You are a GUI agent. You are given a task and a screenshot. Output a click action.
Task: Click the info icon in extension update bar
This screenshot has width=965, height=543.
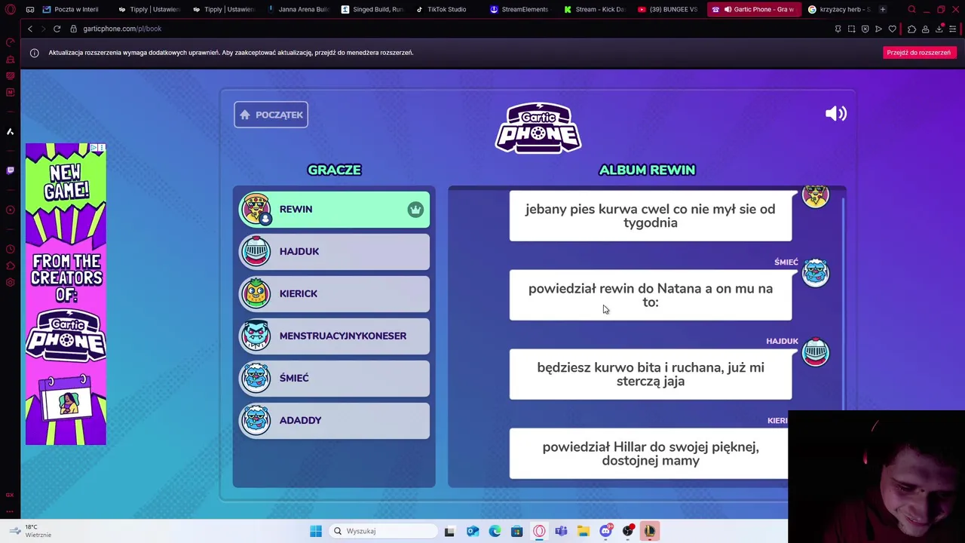pyautogui.click(x=34, y=53)
